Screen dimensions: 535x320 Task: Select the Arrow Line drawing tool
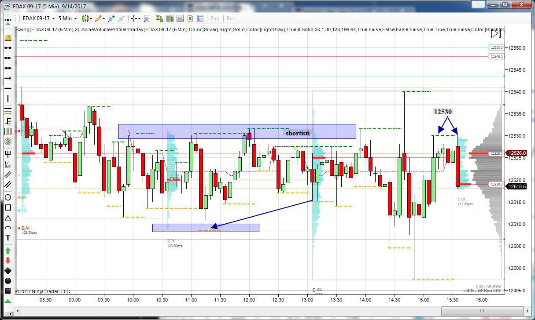coord(7,78)
